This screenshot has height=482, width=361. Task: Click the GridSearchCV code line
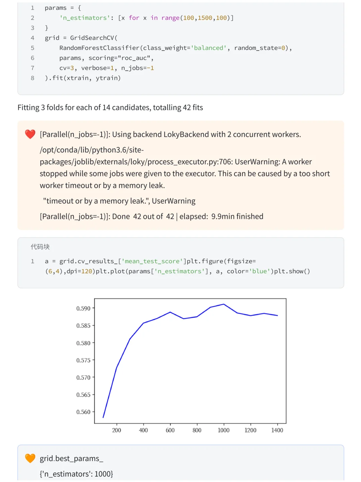81,38
